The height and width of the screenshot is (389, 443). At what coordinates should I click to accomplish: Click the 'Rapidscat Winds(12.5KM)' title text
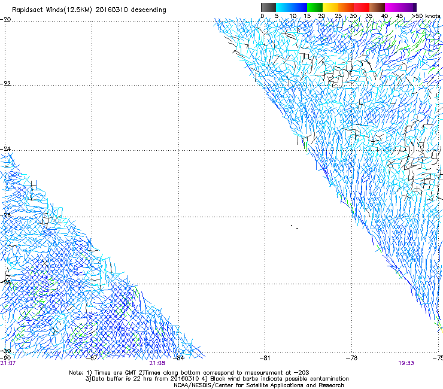coord(52,10)
